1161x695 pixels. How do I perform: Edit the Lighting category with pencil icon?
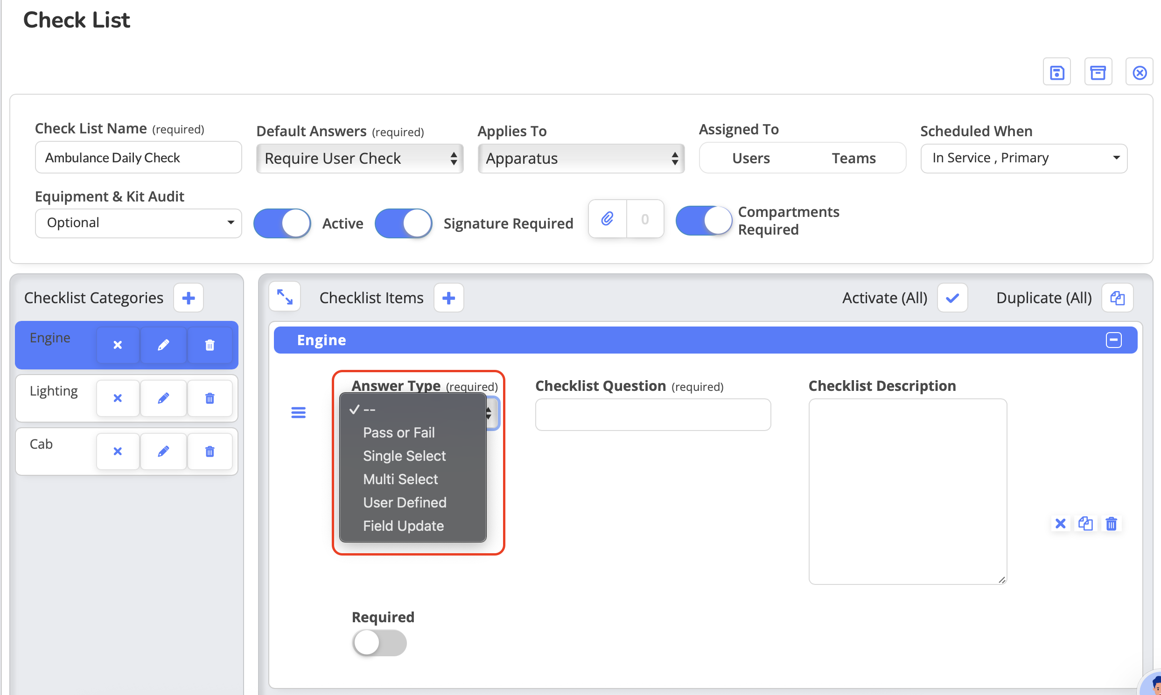(163, 398)
